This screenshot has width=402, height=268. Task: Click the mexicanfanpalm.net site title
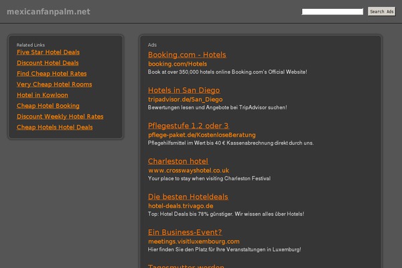(48, 11)
